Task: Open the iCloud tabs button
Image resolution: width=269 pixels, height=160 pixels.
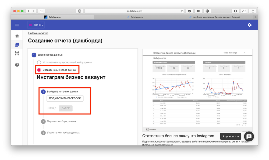Action: pyautogui.click(x=244, y=11)
